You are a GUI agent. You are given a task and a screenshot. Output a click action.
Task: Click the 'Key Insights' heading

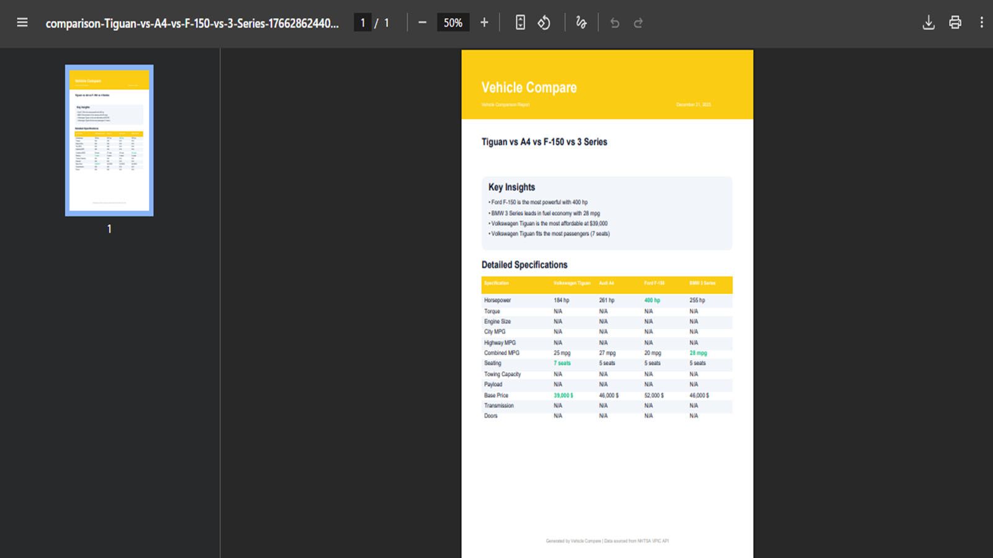[511, 187]
